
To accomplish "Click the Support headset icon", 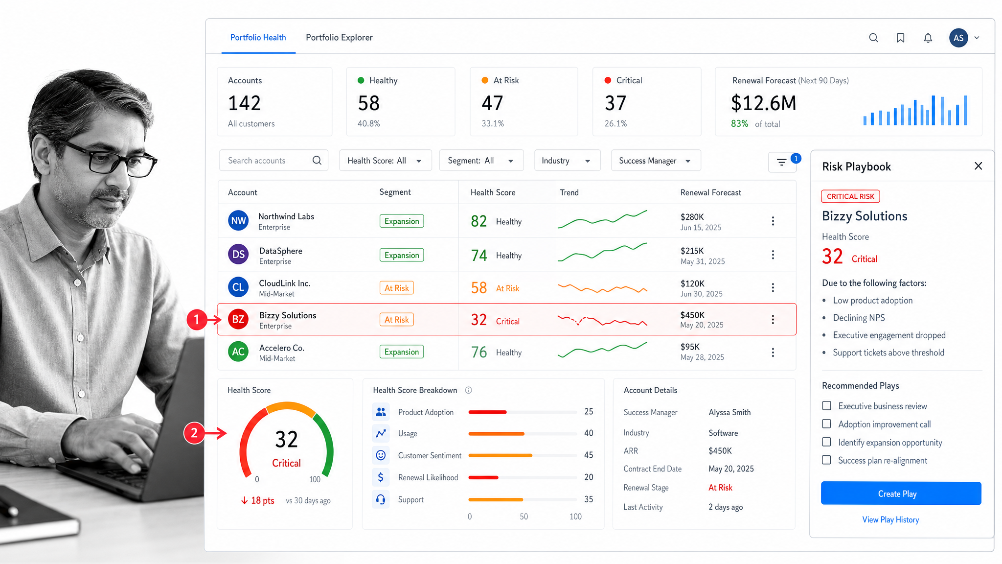I will [381, 499].
